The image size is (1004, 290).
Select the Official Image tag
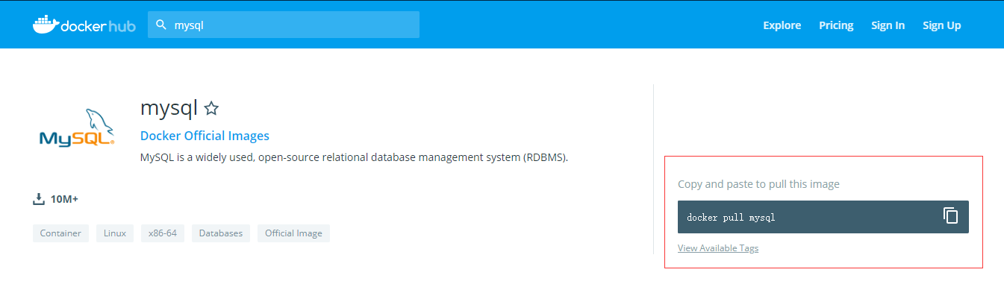(293, 233)
